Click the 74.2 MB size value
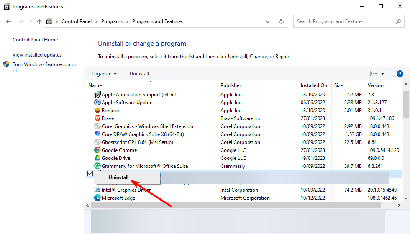The width and height of the screenshot is (410, 234). (x=353, y=190)
